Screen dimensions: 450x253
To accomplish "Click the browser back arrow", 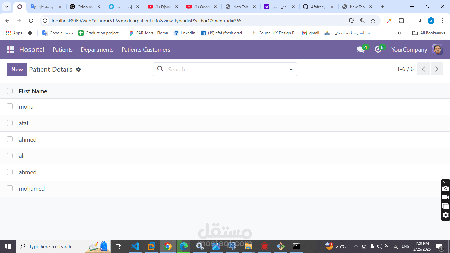I will coord(7,21).
